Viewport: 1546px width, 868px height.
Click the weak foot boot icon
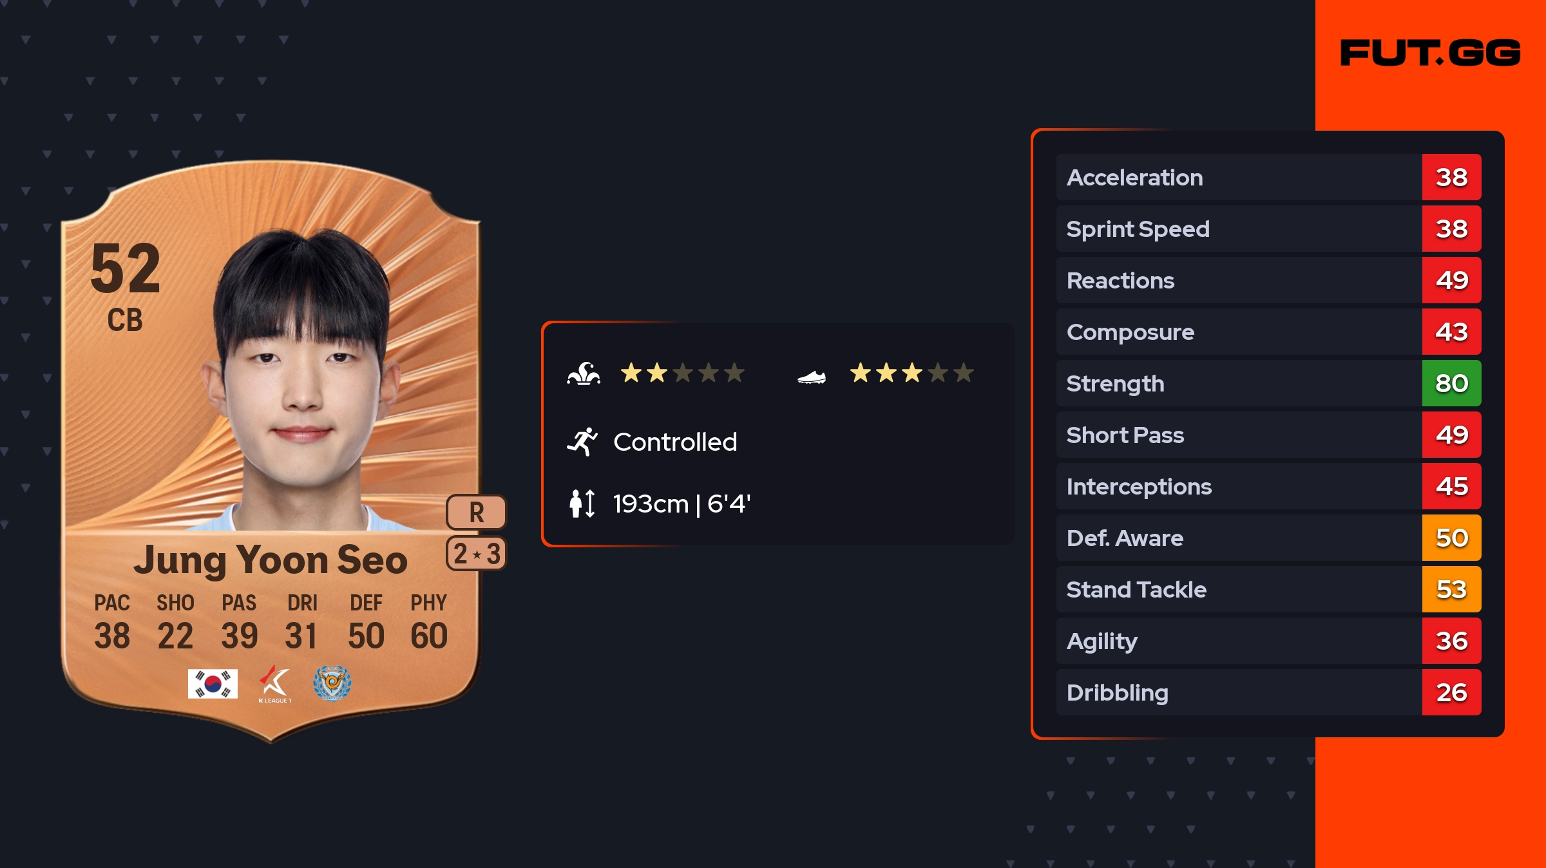[x=812, y=377]
